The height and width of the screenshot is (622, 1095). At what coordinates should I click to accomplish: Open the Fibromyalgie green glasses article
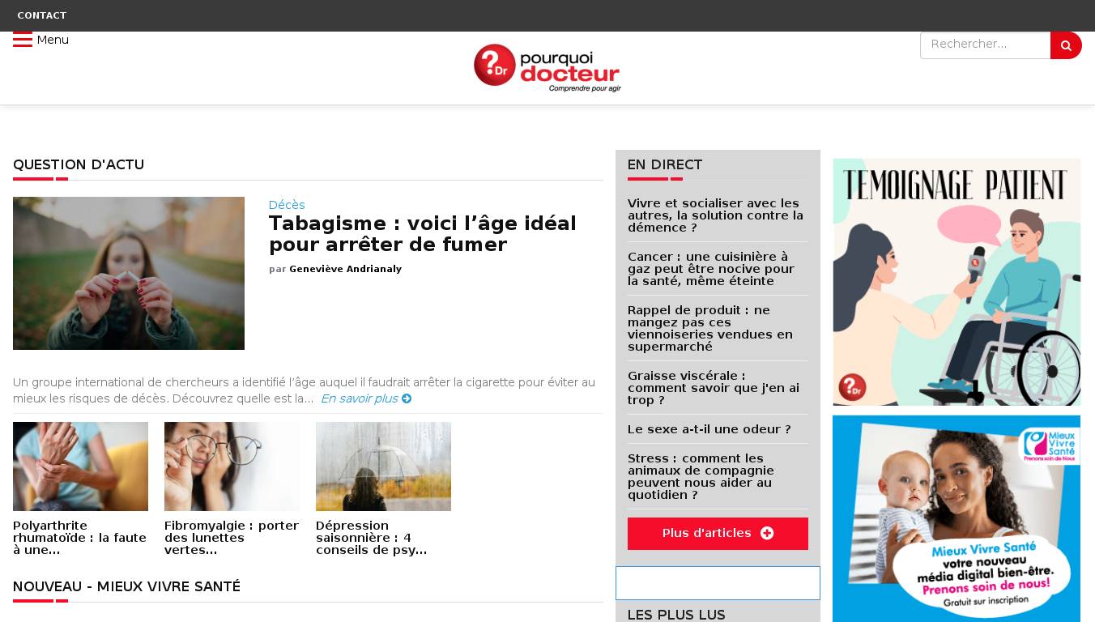tap(232, 537)
